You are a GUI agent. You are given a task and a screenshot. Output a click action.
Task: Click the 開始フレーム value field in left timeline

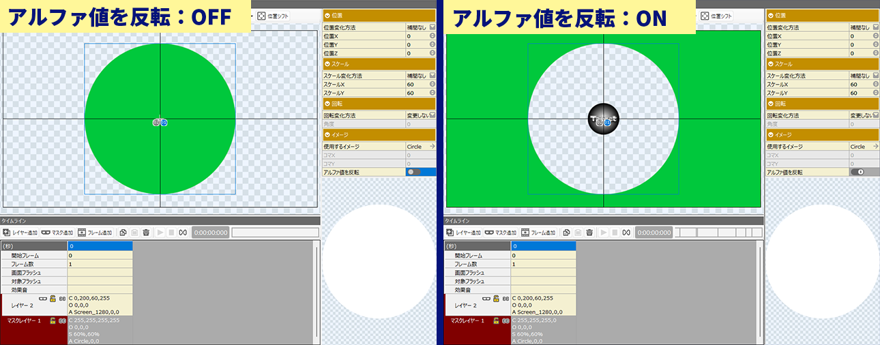click(x=100, y=255)
